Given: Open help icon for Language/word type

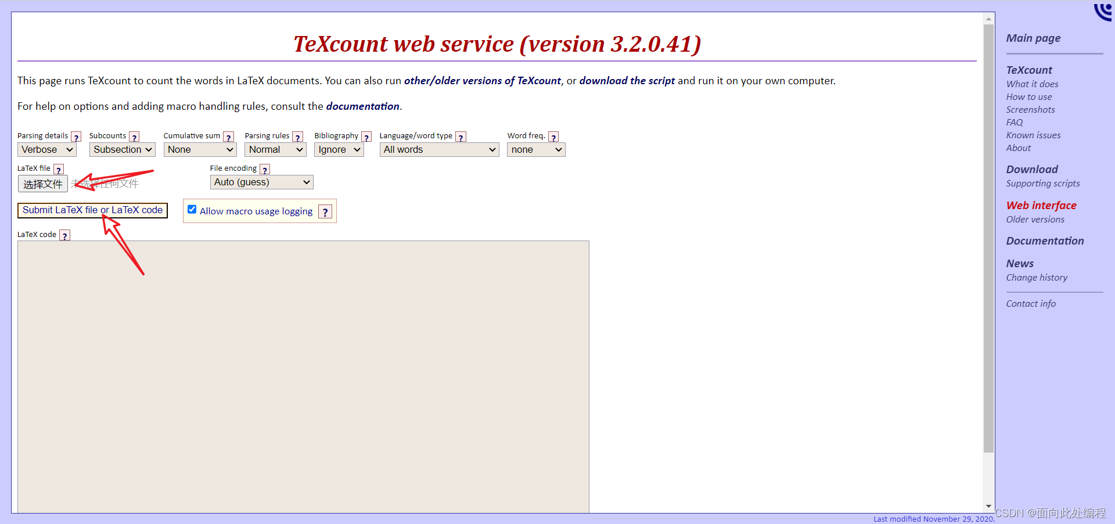Looking at the screenshot, I should [x=461, y=137].
